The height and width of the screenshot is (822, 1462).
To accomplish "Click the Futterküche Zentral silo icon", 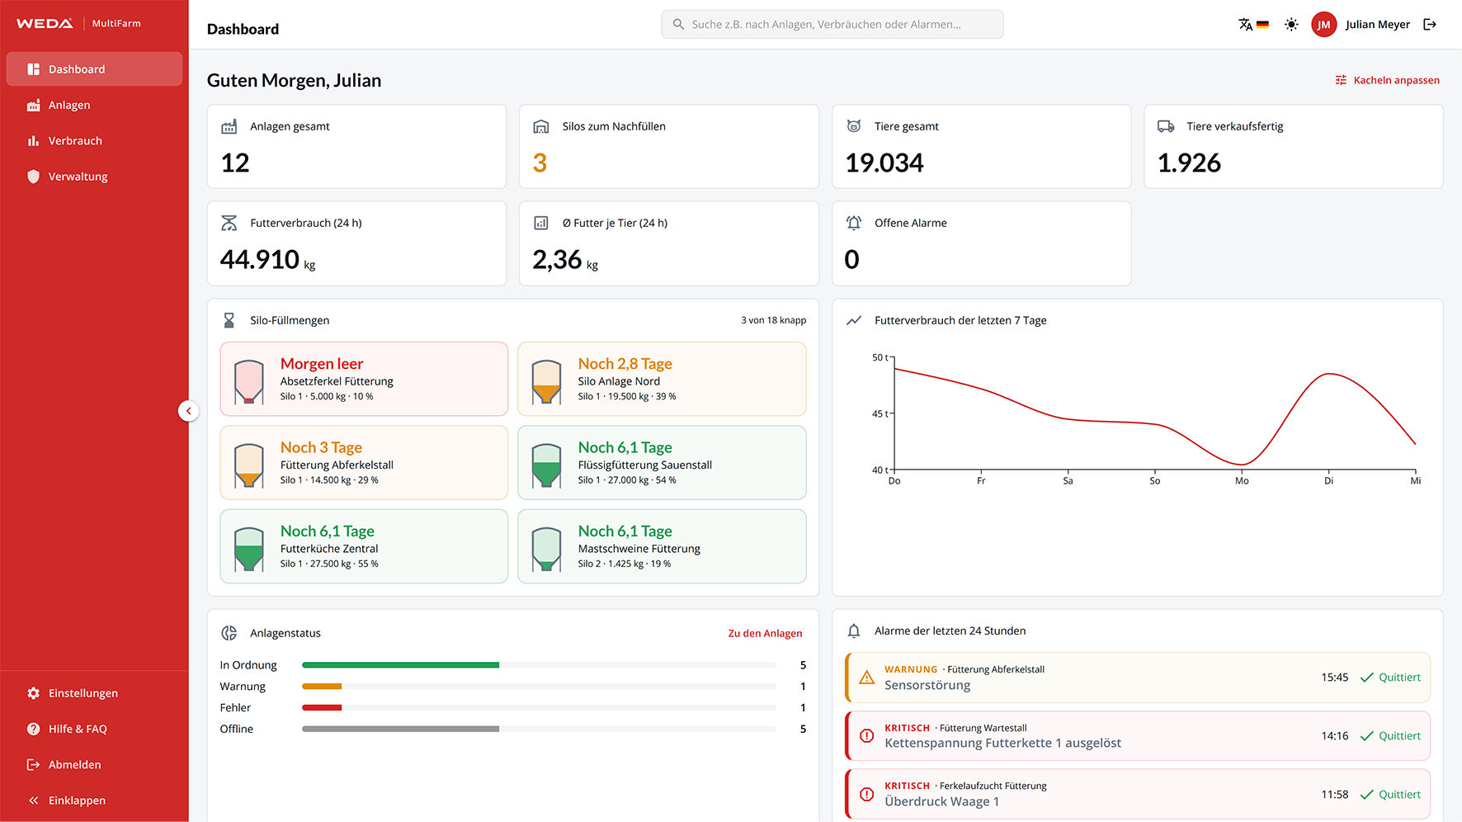I will (x=248, y=549).
